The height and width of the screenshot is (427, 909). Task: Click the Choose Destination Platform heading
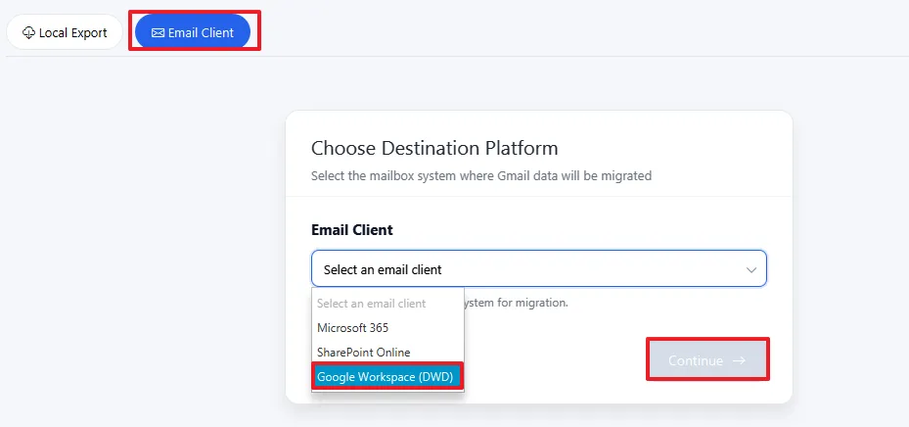tap(434, 148)
